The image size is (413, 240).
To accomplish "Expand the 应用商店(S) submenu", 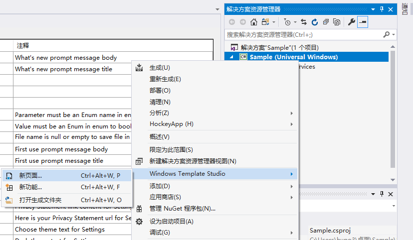I will (x=215, y=197).
